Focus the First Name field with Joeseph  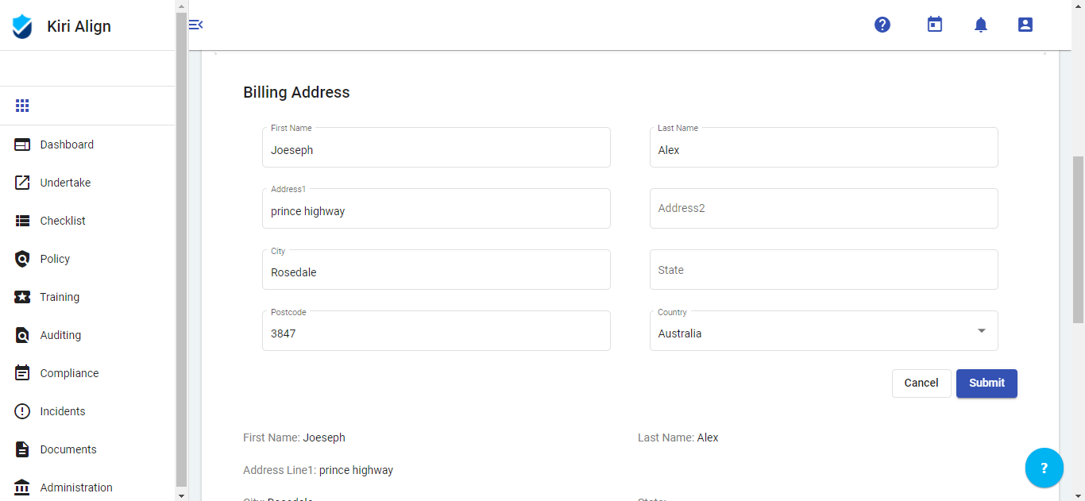coord(436,148)
